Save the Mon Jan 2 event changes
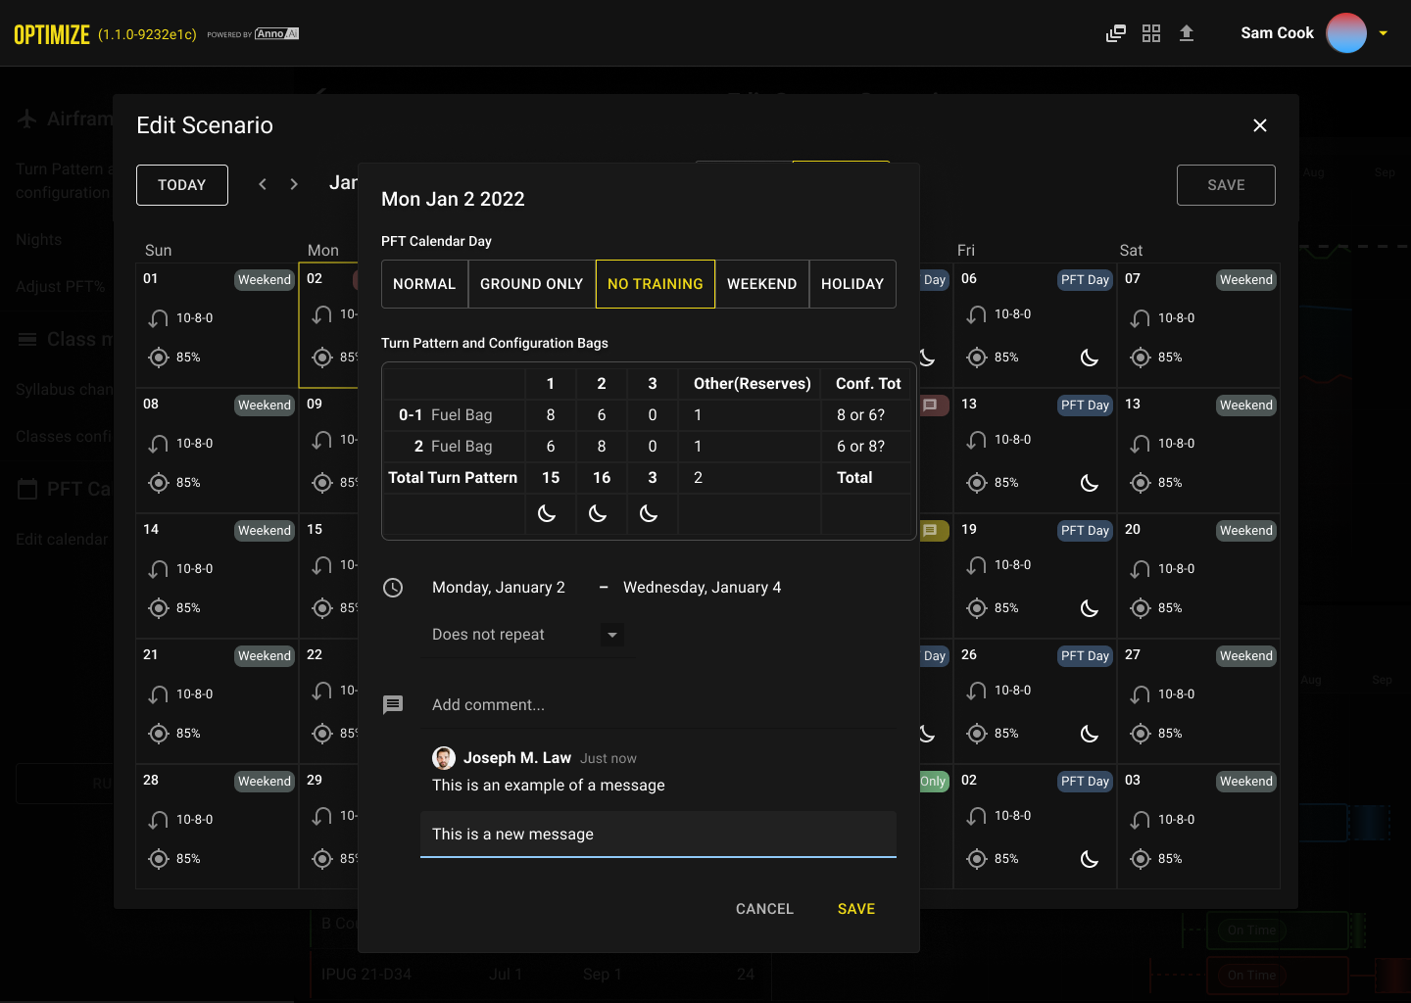The width and height of the screenshot is (1411, 1003). [855, 908]
